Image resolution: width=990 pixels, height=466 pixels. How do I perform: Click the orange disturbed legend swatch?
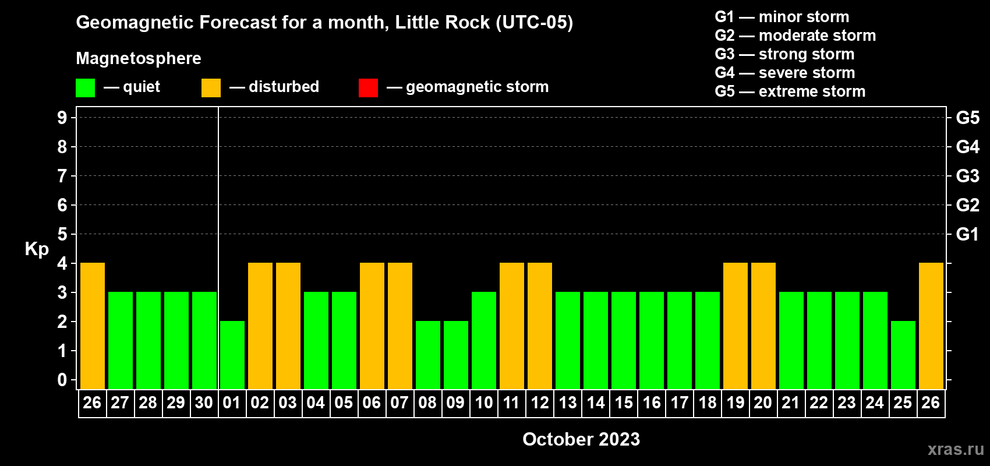click(211, 88)
